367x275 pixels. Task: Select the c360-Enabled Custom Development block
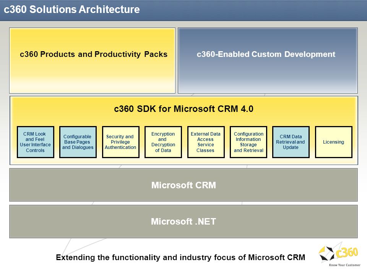(x=268, y=61)
